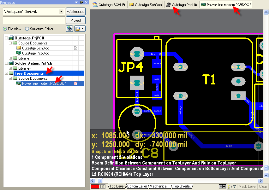
Task: Click the layer tab scroll arrows icon
Action: [223, 187]
